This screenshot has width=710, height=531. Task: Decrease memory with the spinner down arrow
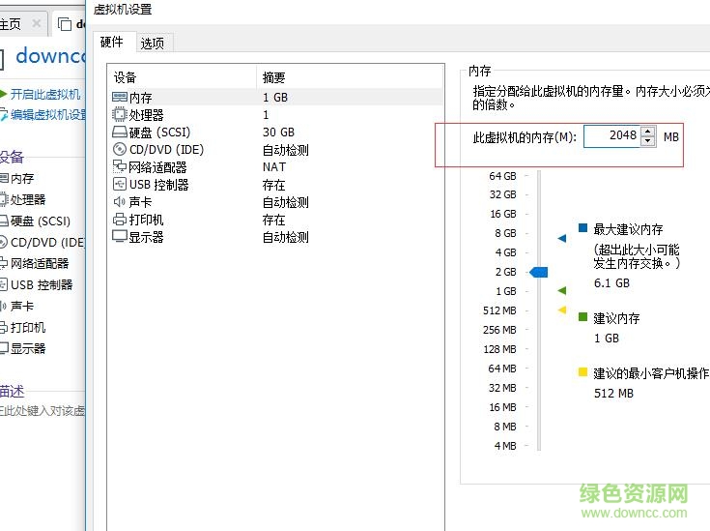[x=647, y=142]
